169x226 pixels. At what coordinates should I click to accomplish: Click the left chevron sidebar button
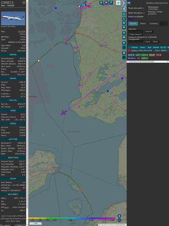124,9
